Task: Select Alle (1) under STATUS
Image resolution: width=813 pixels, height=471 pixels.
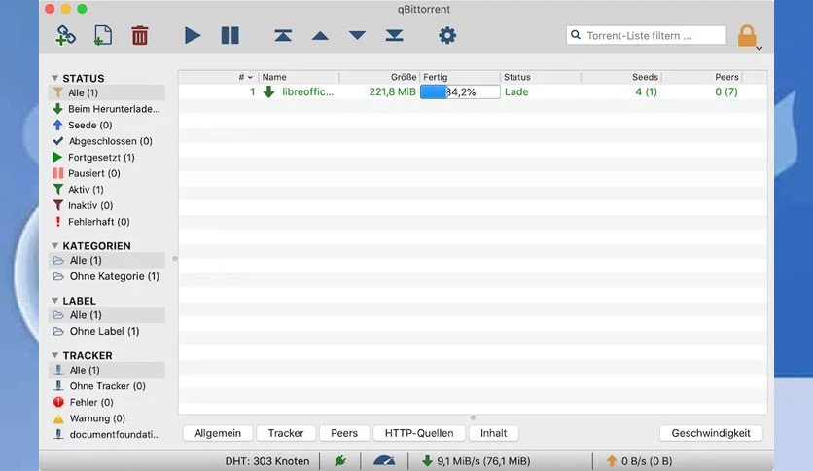Action: [x=106, y=92]
